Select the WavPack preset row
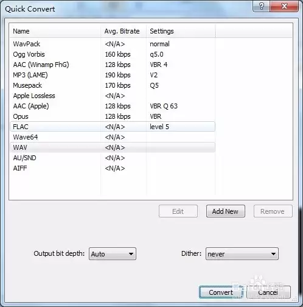The image size is (303, 307). point(113,44)
